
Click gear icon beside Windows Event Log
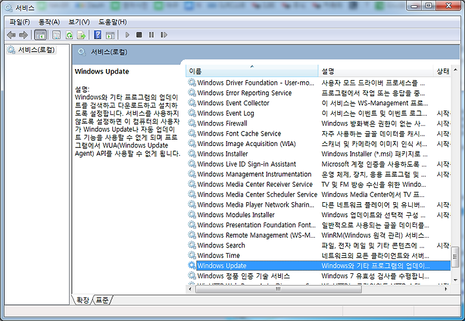[192, 113]
